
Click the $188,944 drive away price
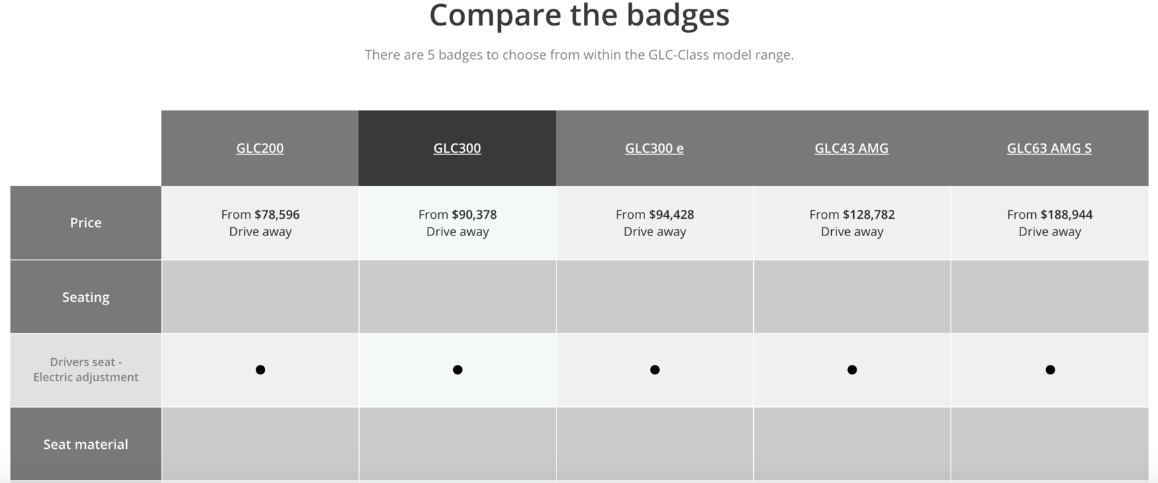(x=1050, y=223)
